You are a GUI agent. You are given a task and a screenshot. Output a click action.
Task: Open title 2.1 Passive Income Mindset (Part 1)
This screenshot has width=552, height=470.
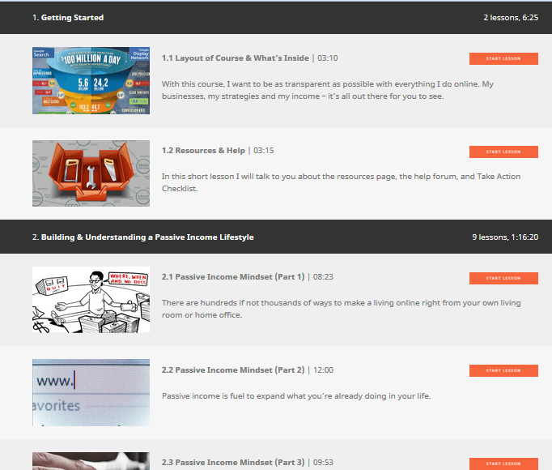(233, 277)
